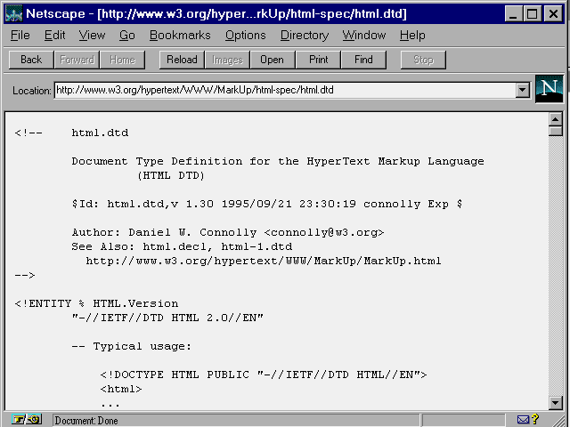Click the Open toolbar button
The image size is (570, 427).
272,60
